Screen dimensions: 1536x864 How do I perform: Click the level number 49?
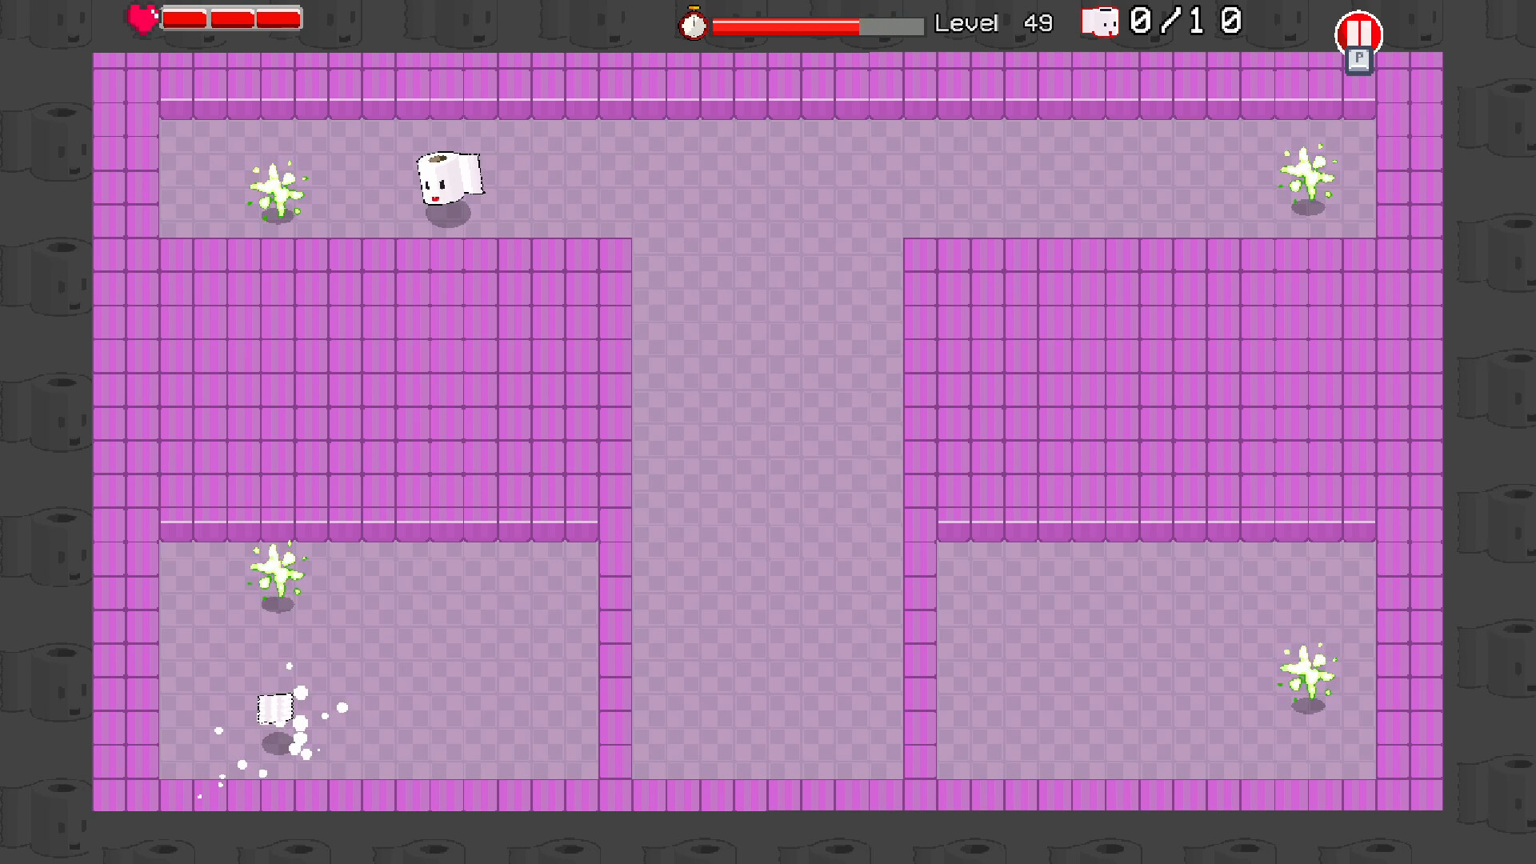pyautogui.click(x=1038, y=23)
